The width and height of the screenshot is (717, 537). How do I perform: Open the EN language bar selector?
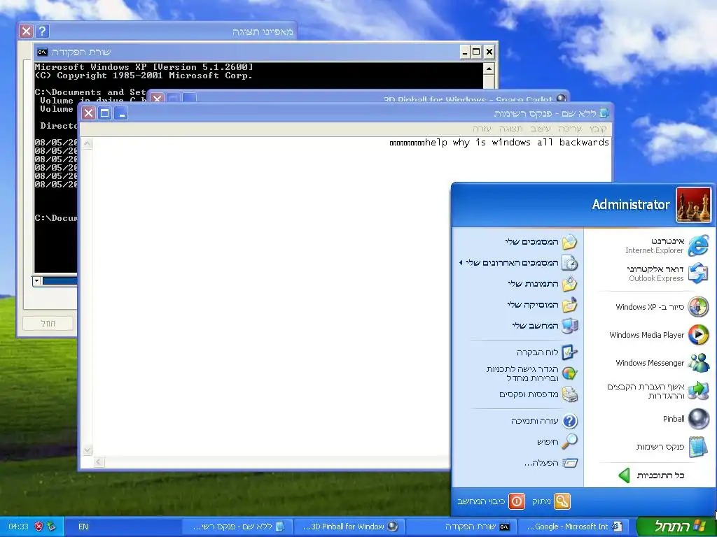pos(83,527)
